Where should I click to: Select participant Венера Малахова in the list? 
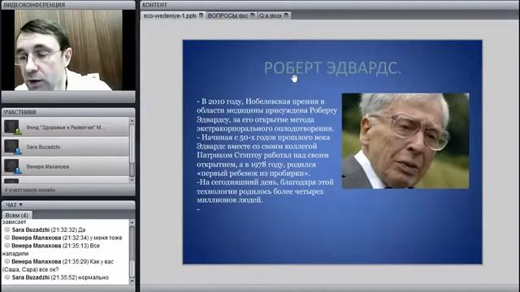pyautogui.click(x=66, y=166)
